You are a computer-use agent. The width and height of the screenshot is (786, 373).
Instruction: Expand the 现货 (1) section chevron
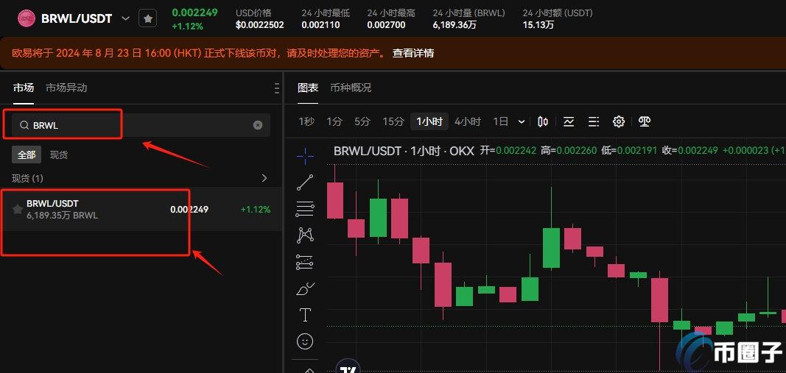pyautogui.click(x=264, y=178)
